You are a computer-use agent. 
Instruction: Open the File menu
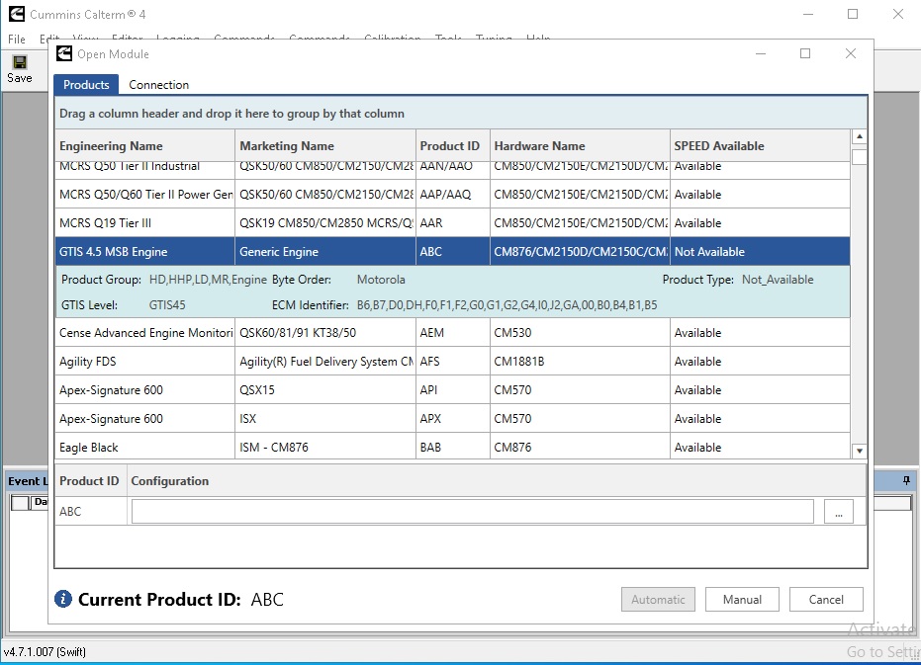(17, 40)
